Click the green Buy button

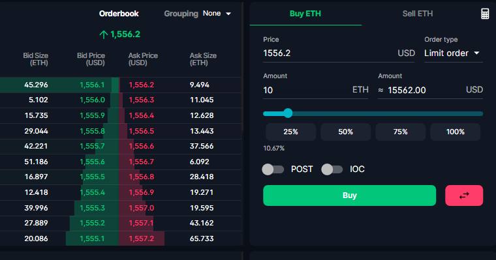tap(350, 195)
